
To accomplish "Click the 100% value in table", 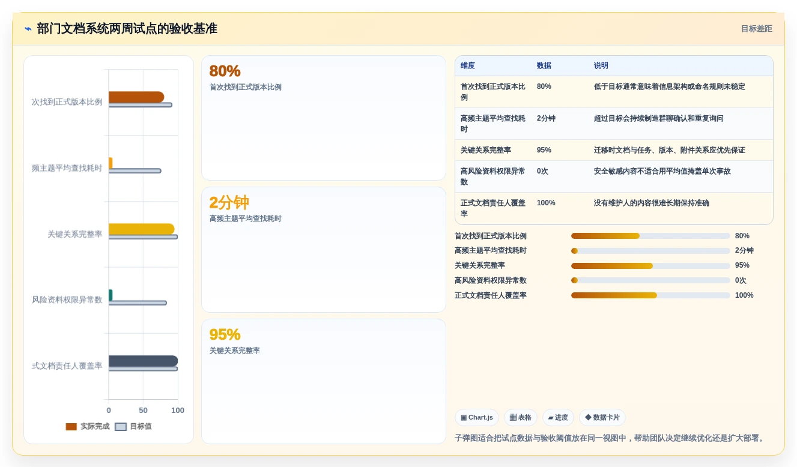I will click(546, 203).
